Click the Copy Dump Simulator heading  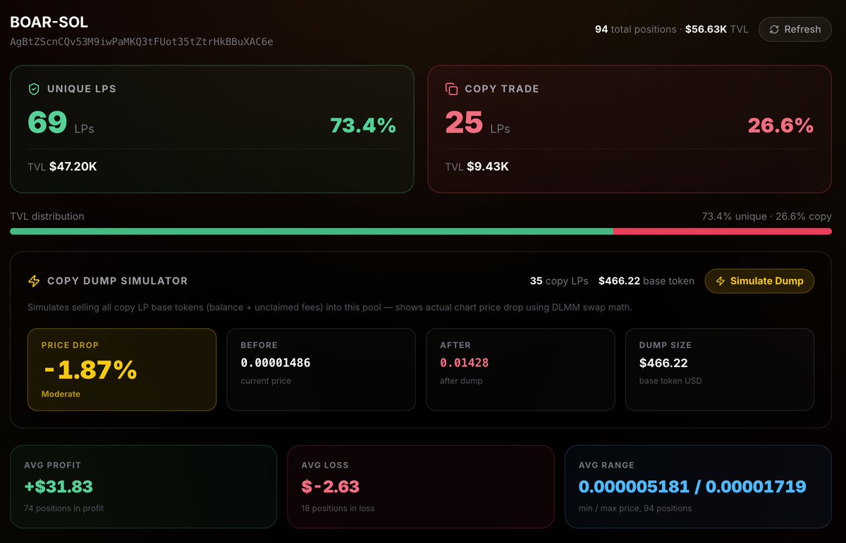click(x=118, y=281)
